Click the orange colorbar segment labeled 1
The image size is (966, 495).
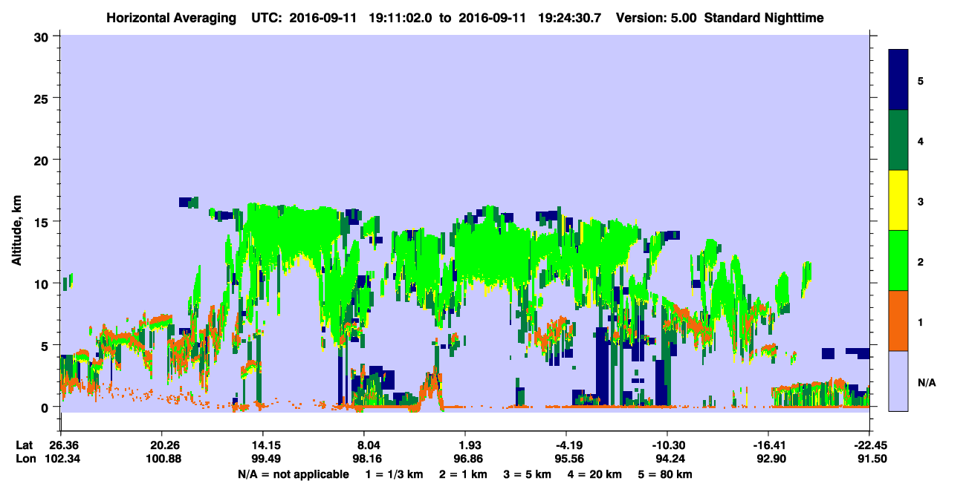(x=898, y=321)
